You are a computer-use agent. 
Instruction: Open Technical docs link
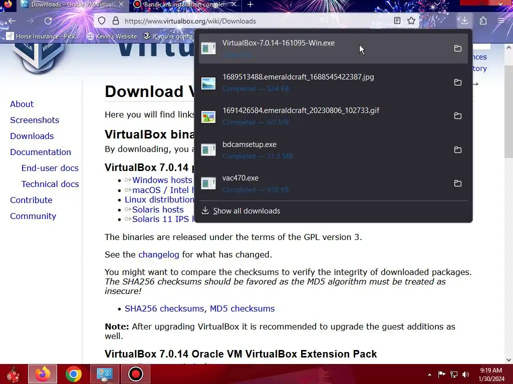click(x=50, y=184)
